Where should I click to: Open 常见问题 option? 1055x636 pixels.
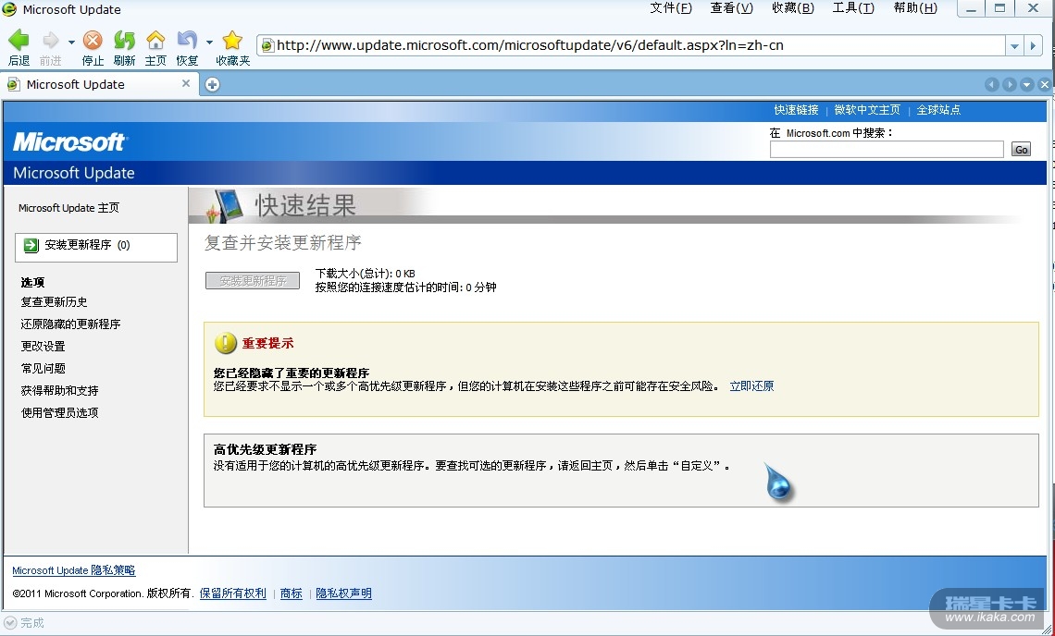click(x=43, y=369)
